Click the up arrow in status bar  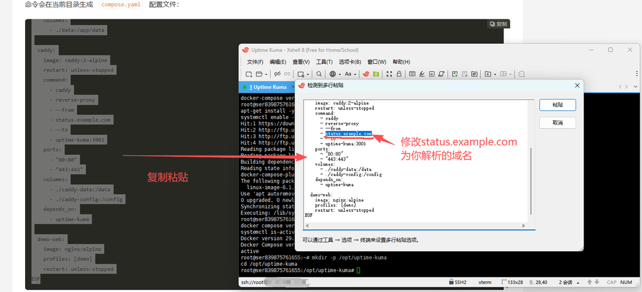pos(590,282)
